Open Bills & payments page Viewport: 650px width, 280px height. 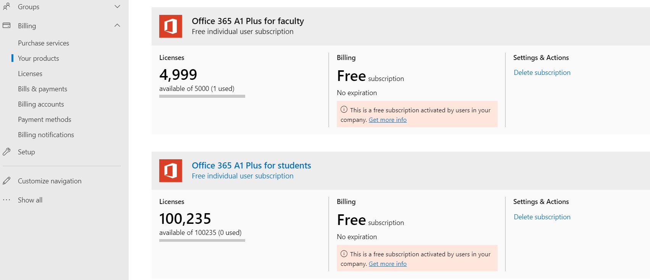point(42,89)
